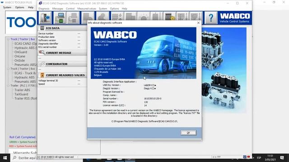Click the door-with-arrow exit toolbar icon
Image resolution: width=289 pixels, height=162 pixels.
point(45,18)
